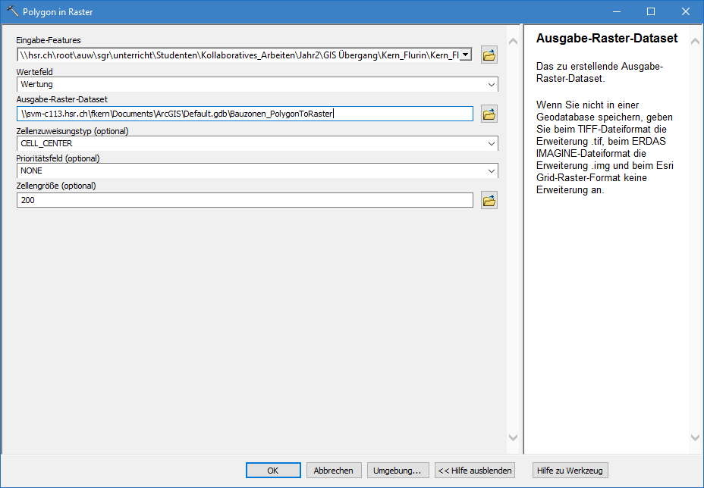704x488 pixels.
Task: Browse for Eingabe-Features using the folder icon
Action: coord(489,55)
